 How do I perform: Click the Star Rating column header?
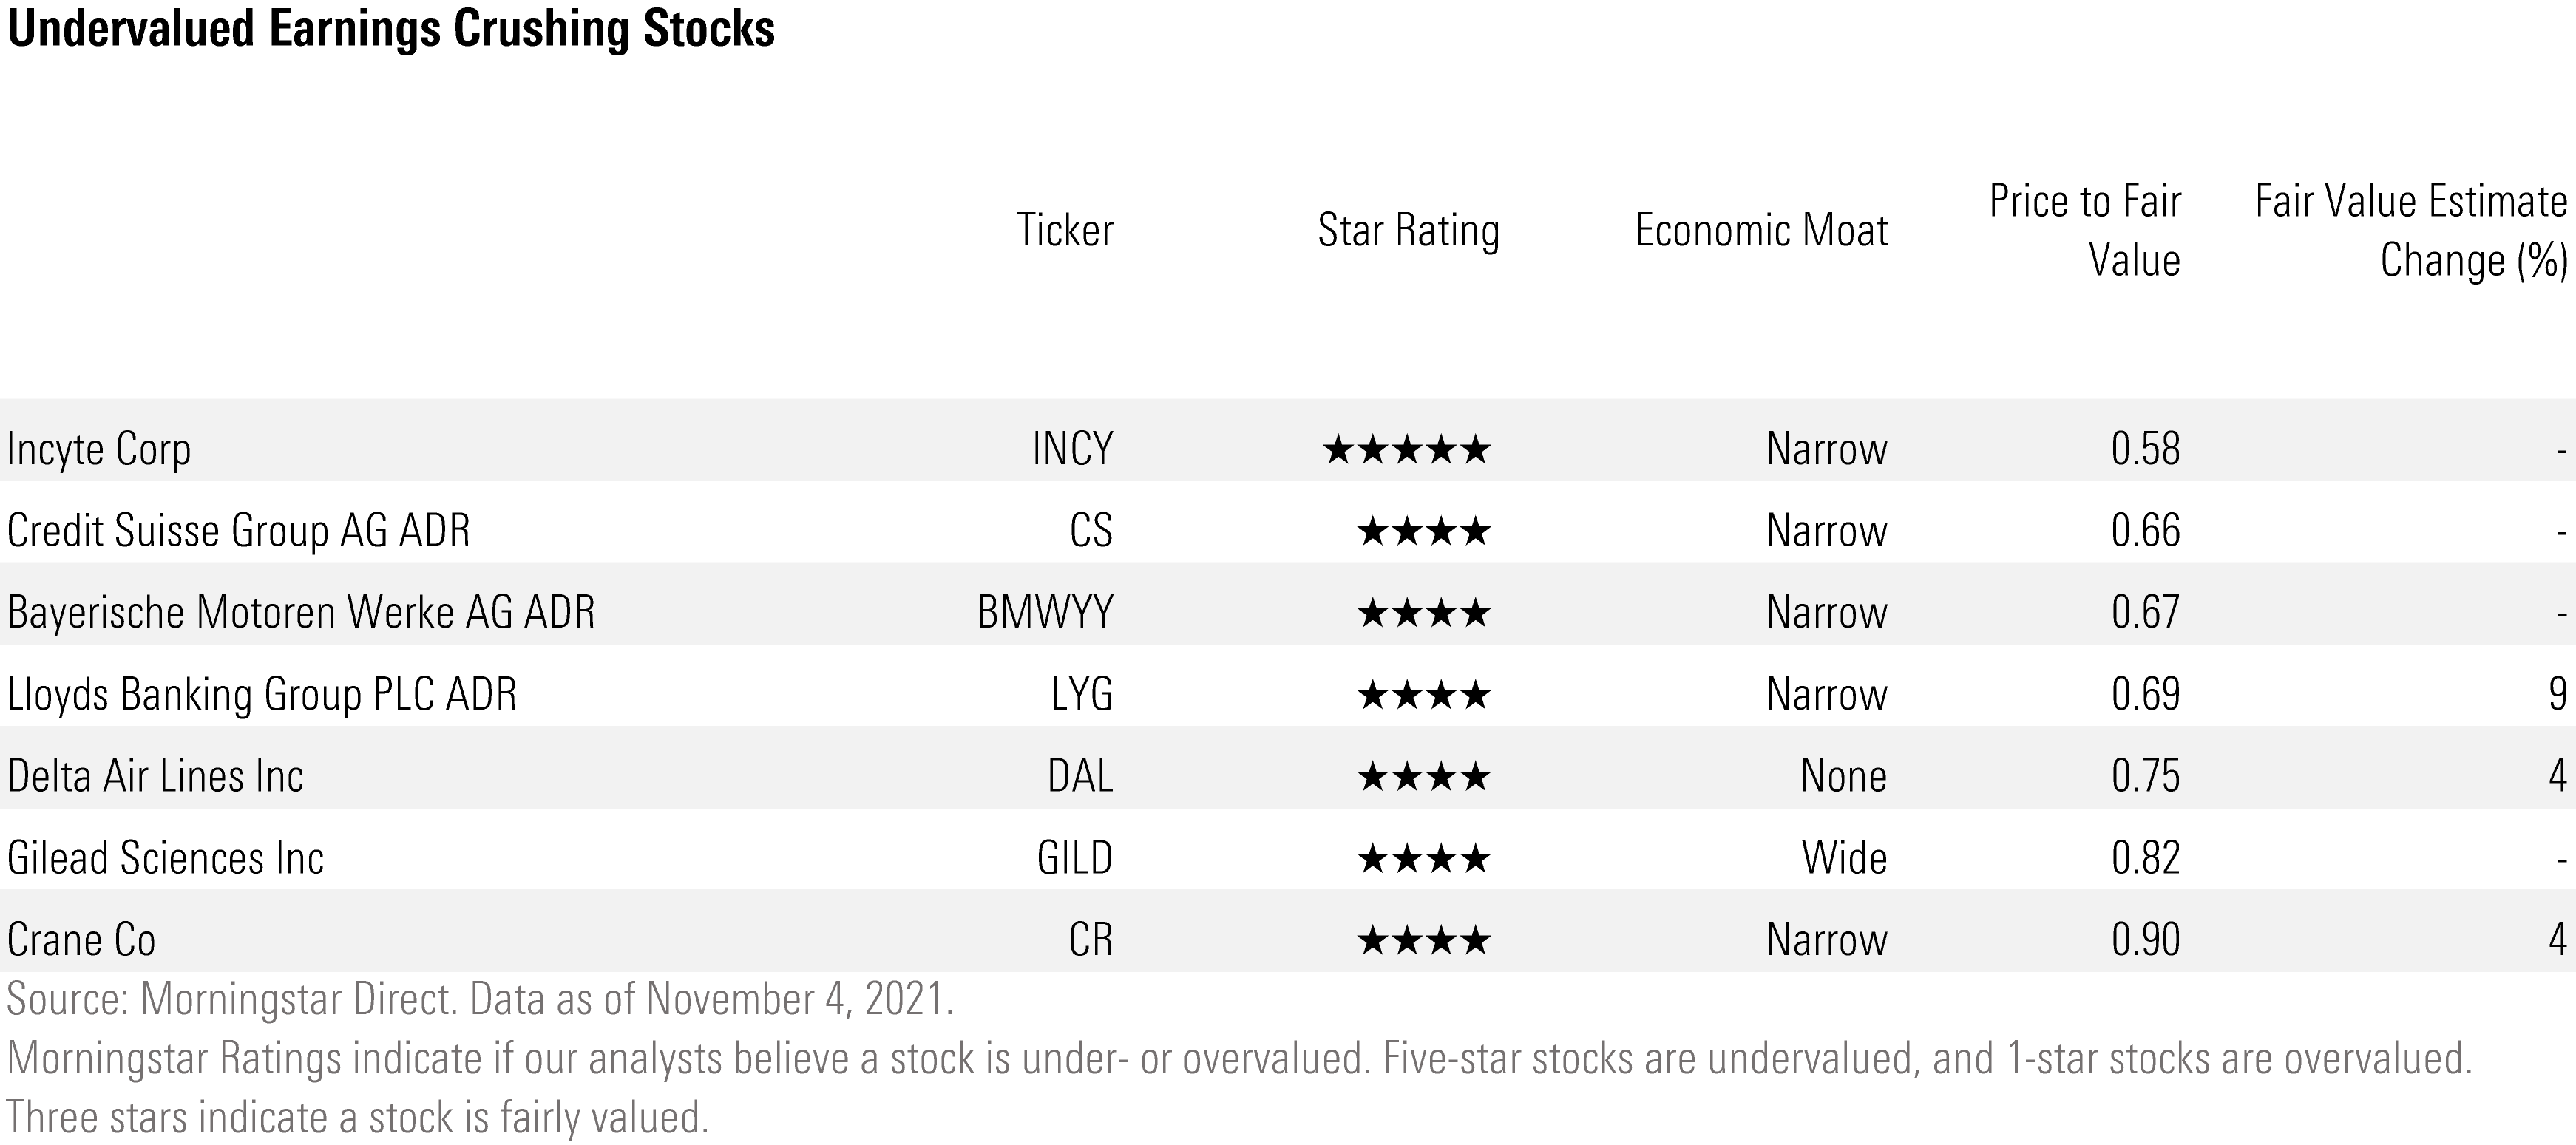tap(1408, 230)
